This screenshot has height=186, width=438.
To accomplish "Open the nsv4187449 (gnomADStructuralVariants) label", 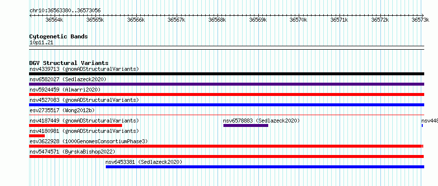I will (84, 121).
